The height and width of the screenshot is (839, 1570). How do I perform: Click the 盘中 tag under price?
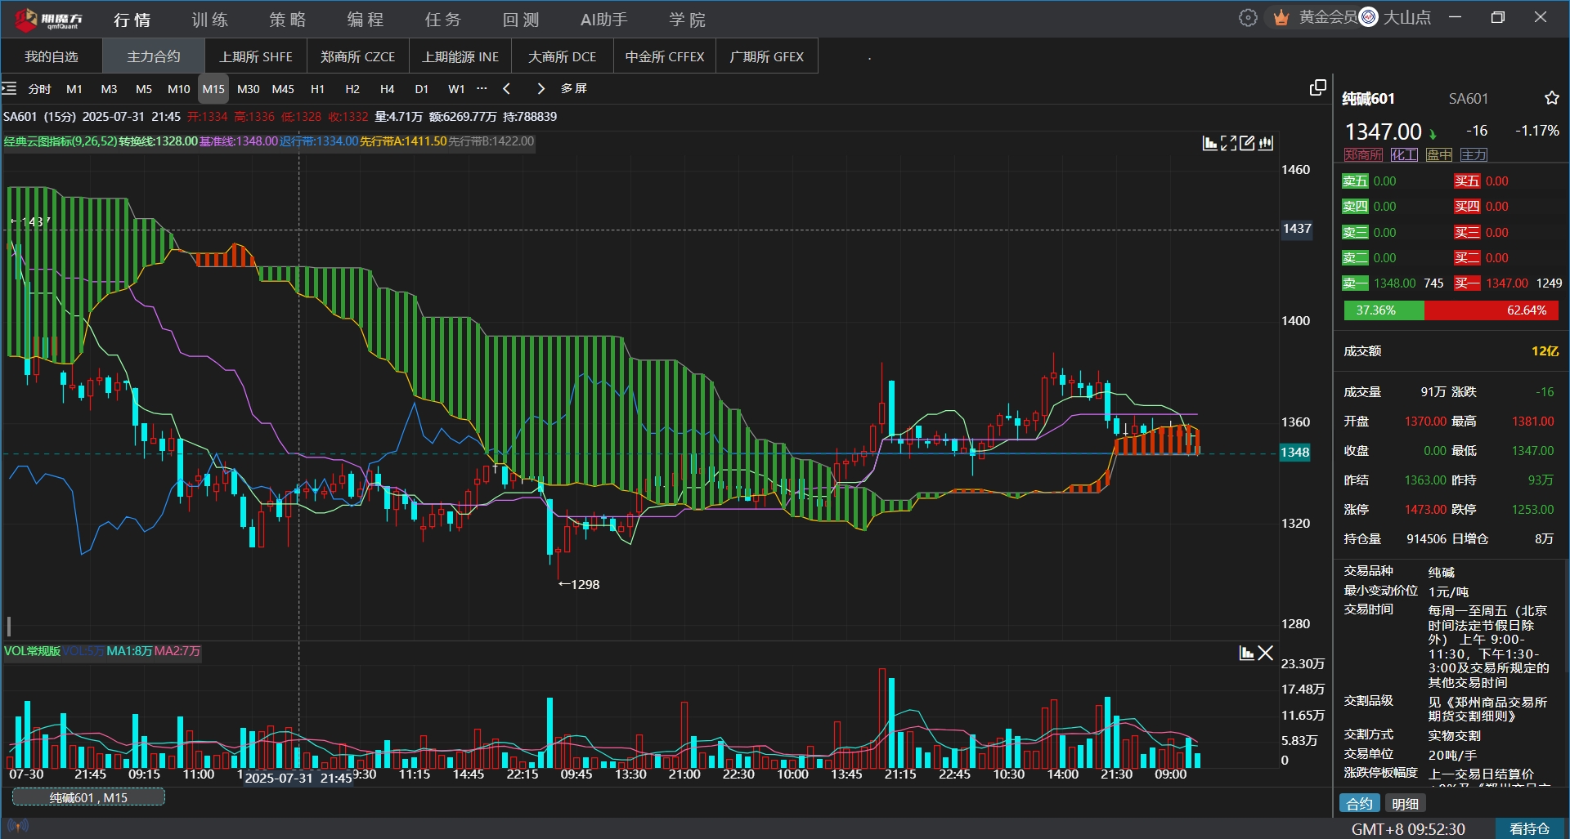tap(1439, 155)
